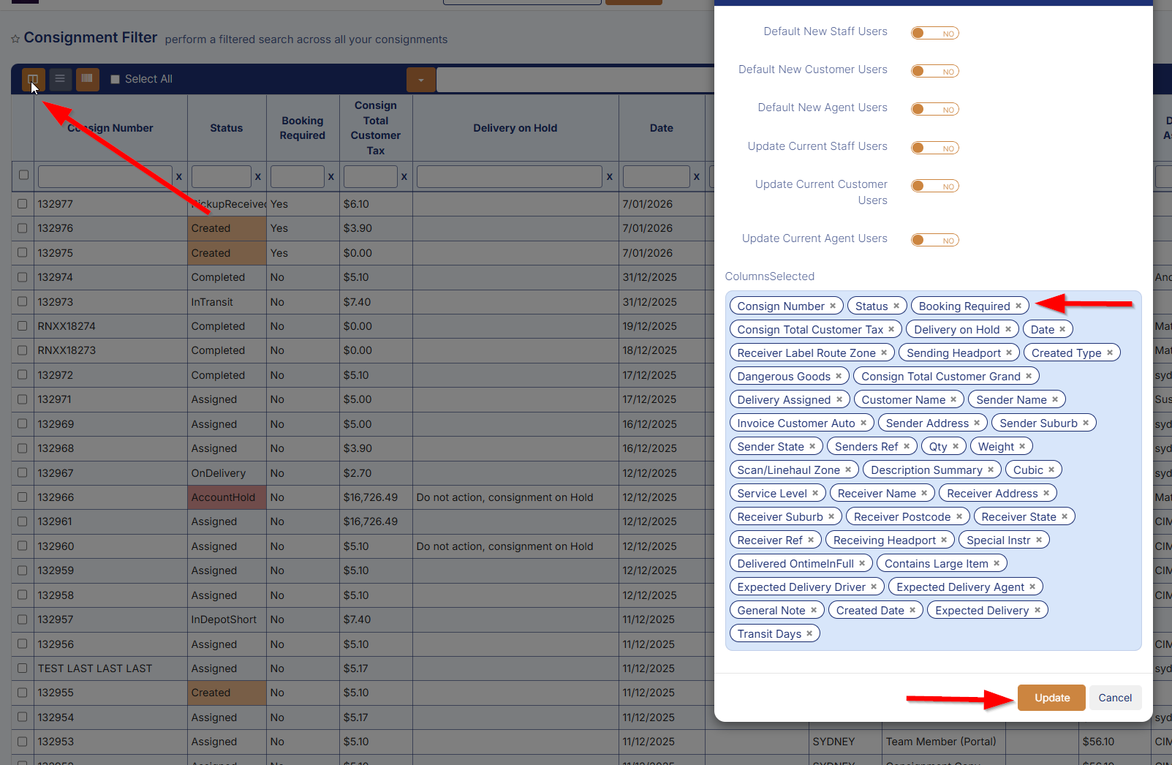Click the favorite star beside Consignment Filter
The width and height of the screenshot is (1172, 765).
pos(15,39)
